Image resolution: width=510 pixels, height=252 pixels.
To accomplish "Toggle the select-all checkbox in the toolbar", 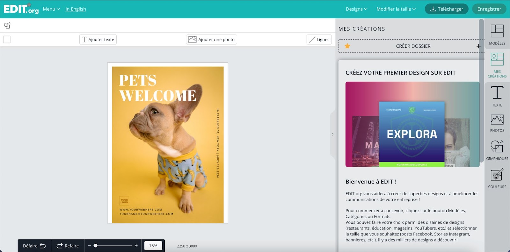I will 7,40.
